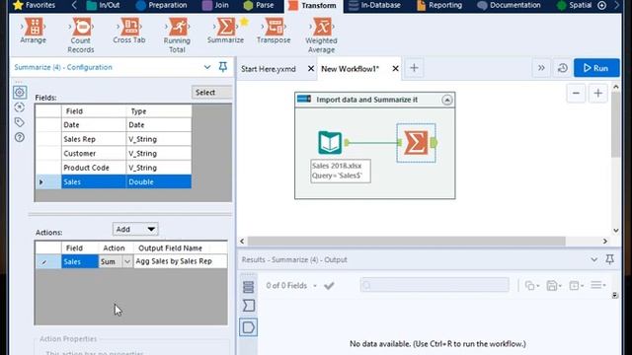This screenshot has height=355, width=632.
Task: Expand the Configuration window dropdown chevron
Action: point(207,67)
